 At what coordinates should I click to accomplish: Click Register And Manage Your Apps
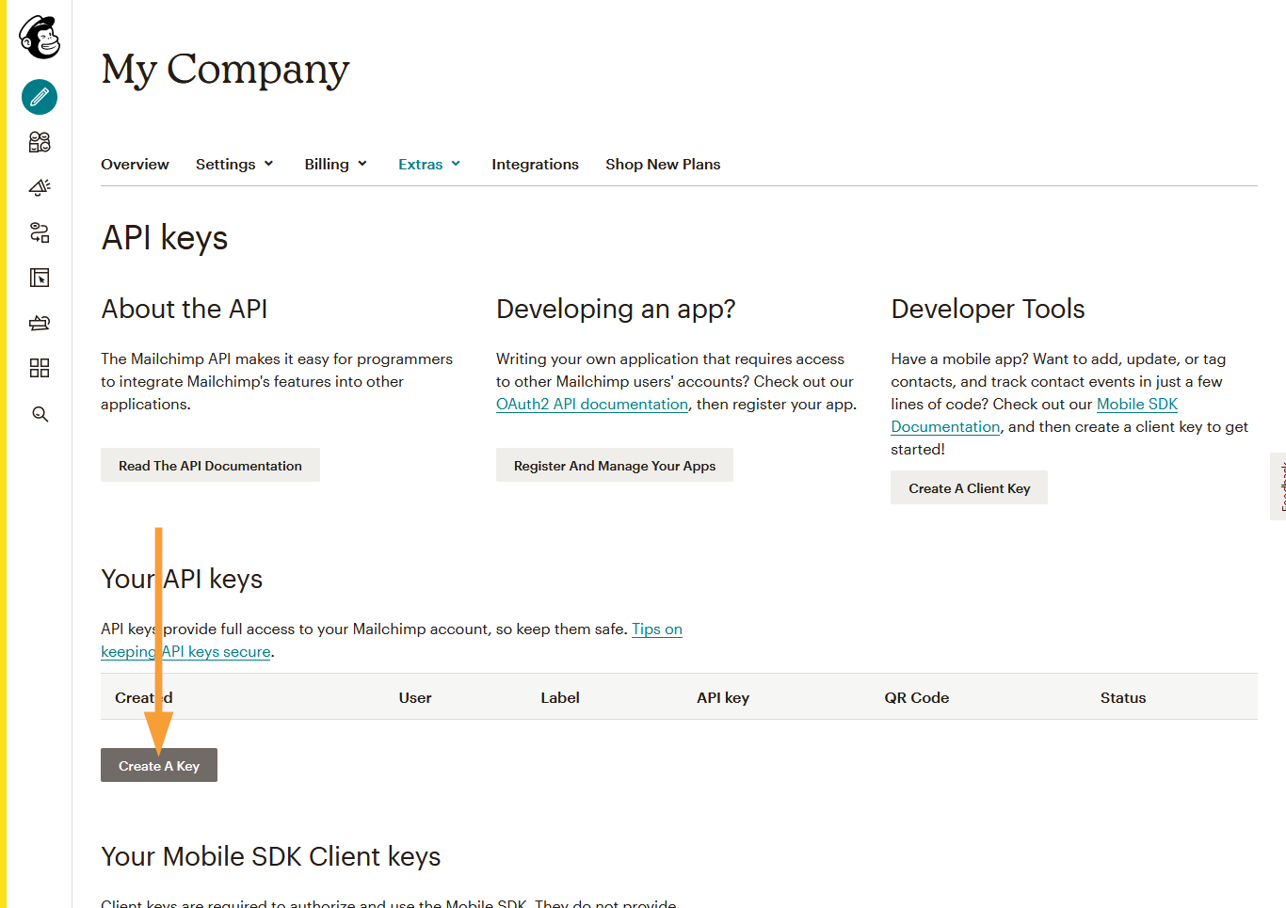click(615, 465)
